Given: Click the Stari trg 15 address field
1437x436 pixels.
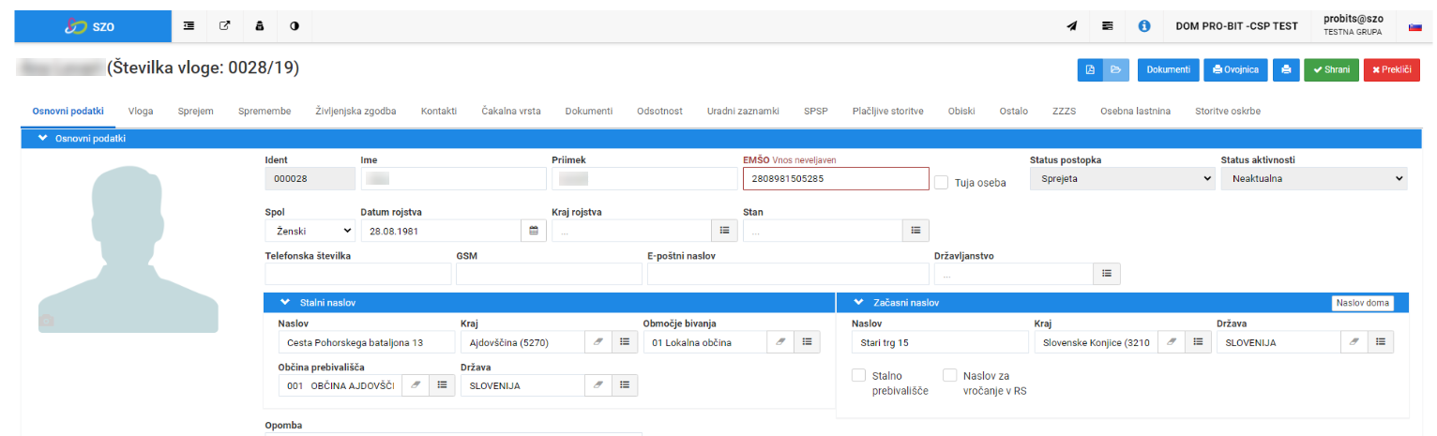Looking at the screenshot, I should [940, 342].
